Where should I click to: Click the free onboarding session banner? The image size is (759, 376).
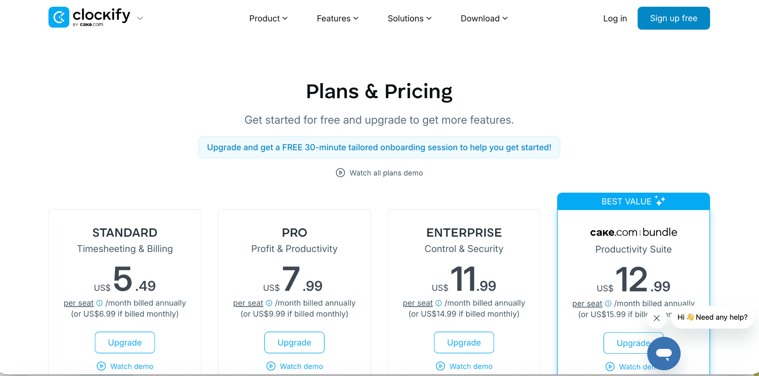(x=379, y=147)
